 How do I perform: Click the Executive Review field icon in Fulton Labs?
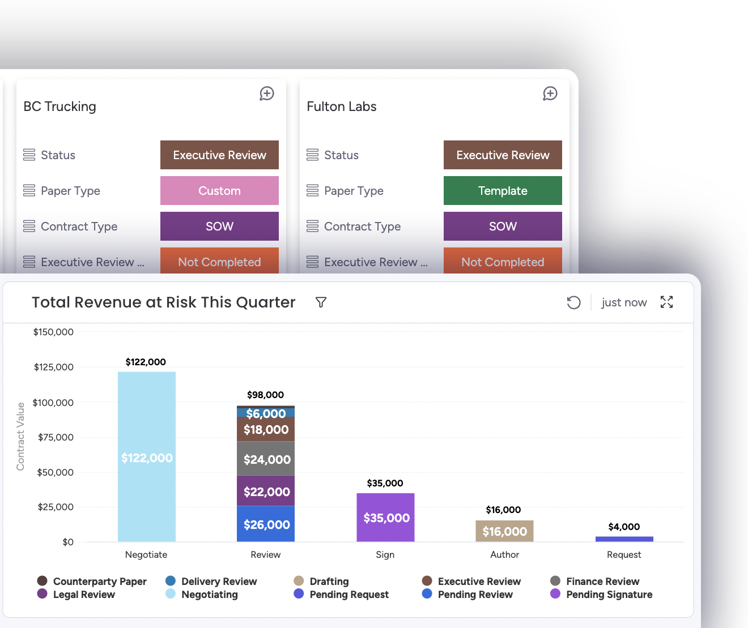312,262
